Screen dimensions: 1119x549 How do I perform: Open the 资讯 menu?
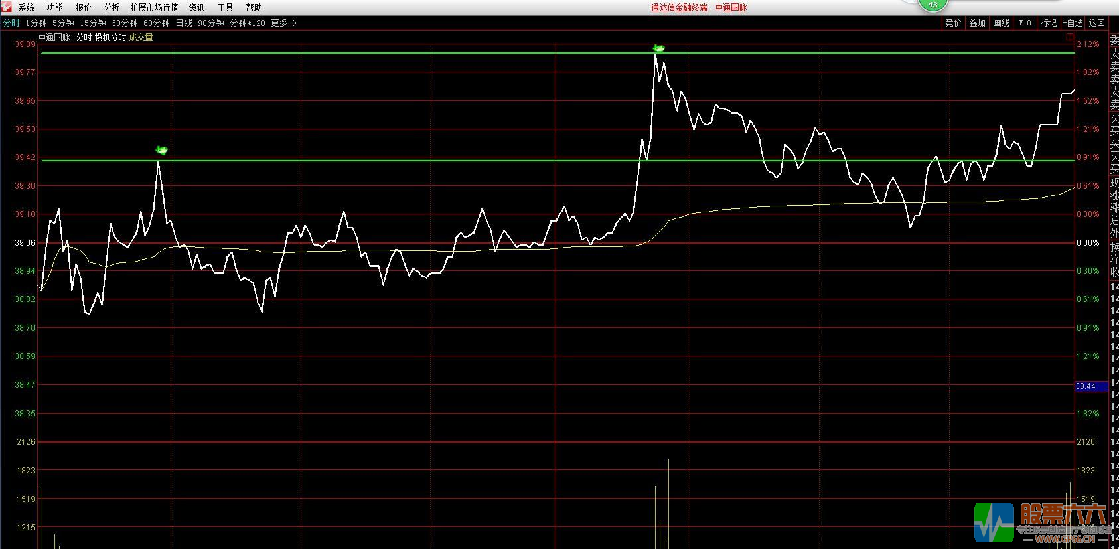(197, 7)
